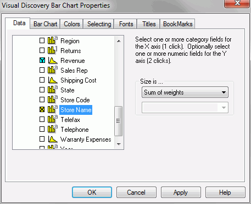Click the field list scroll up arrow
The height and width of the screenshot is (204, 251).
119,41
